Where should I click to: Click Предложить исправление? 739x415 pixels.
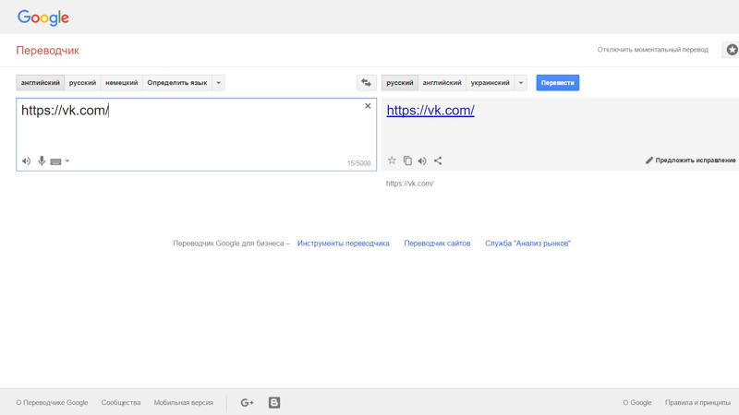click(690, 160)
